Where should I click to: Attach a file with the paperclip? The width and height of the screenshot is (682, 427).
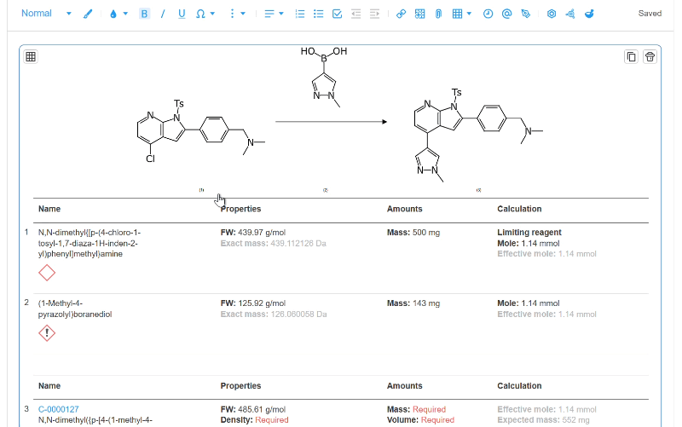(438, 14)
